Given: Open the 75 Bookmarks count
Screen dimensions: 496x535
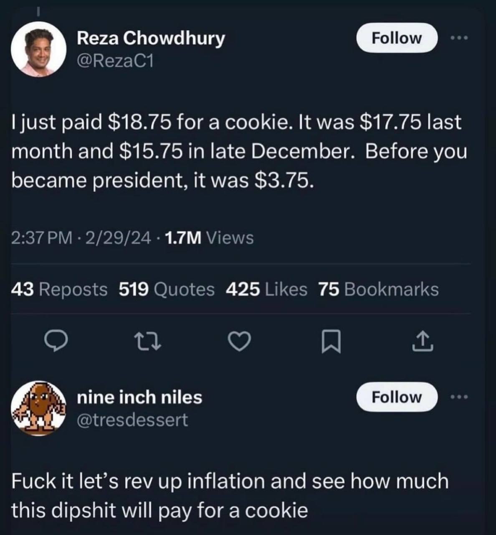Looking at the screenshot, I should tap(378, 289).
